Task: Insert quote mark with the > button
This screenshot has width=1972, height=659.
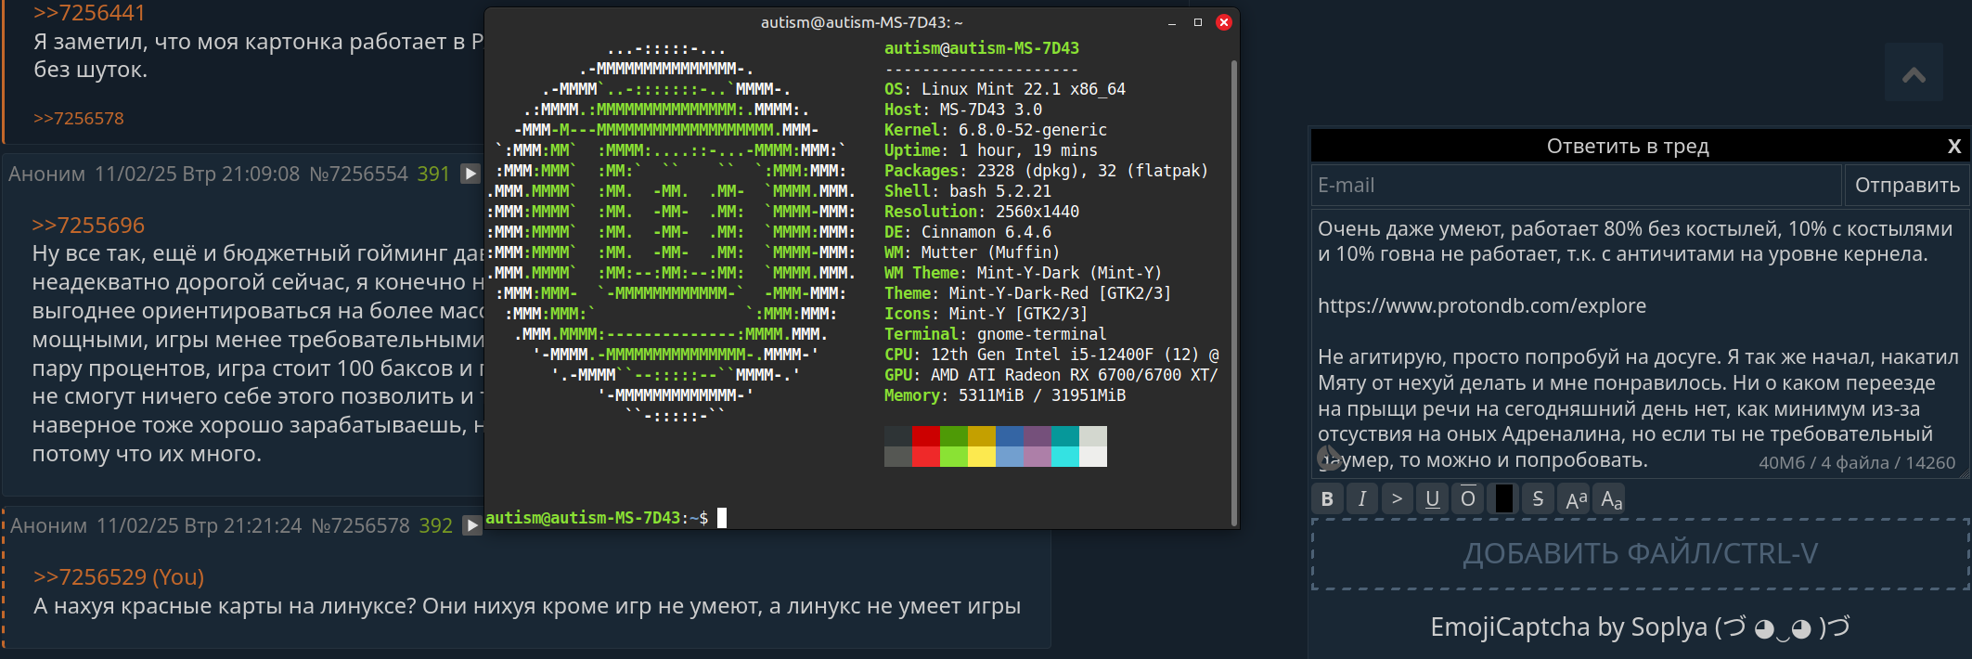Action: click(1397, 498)
